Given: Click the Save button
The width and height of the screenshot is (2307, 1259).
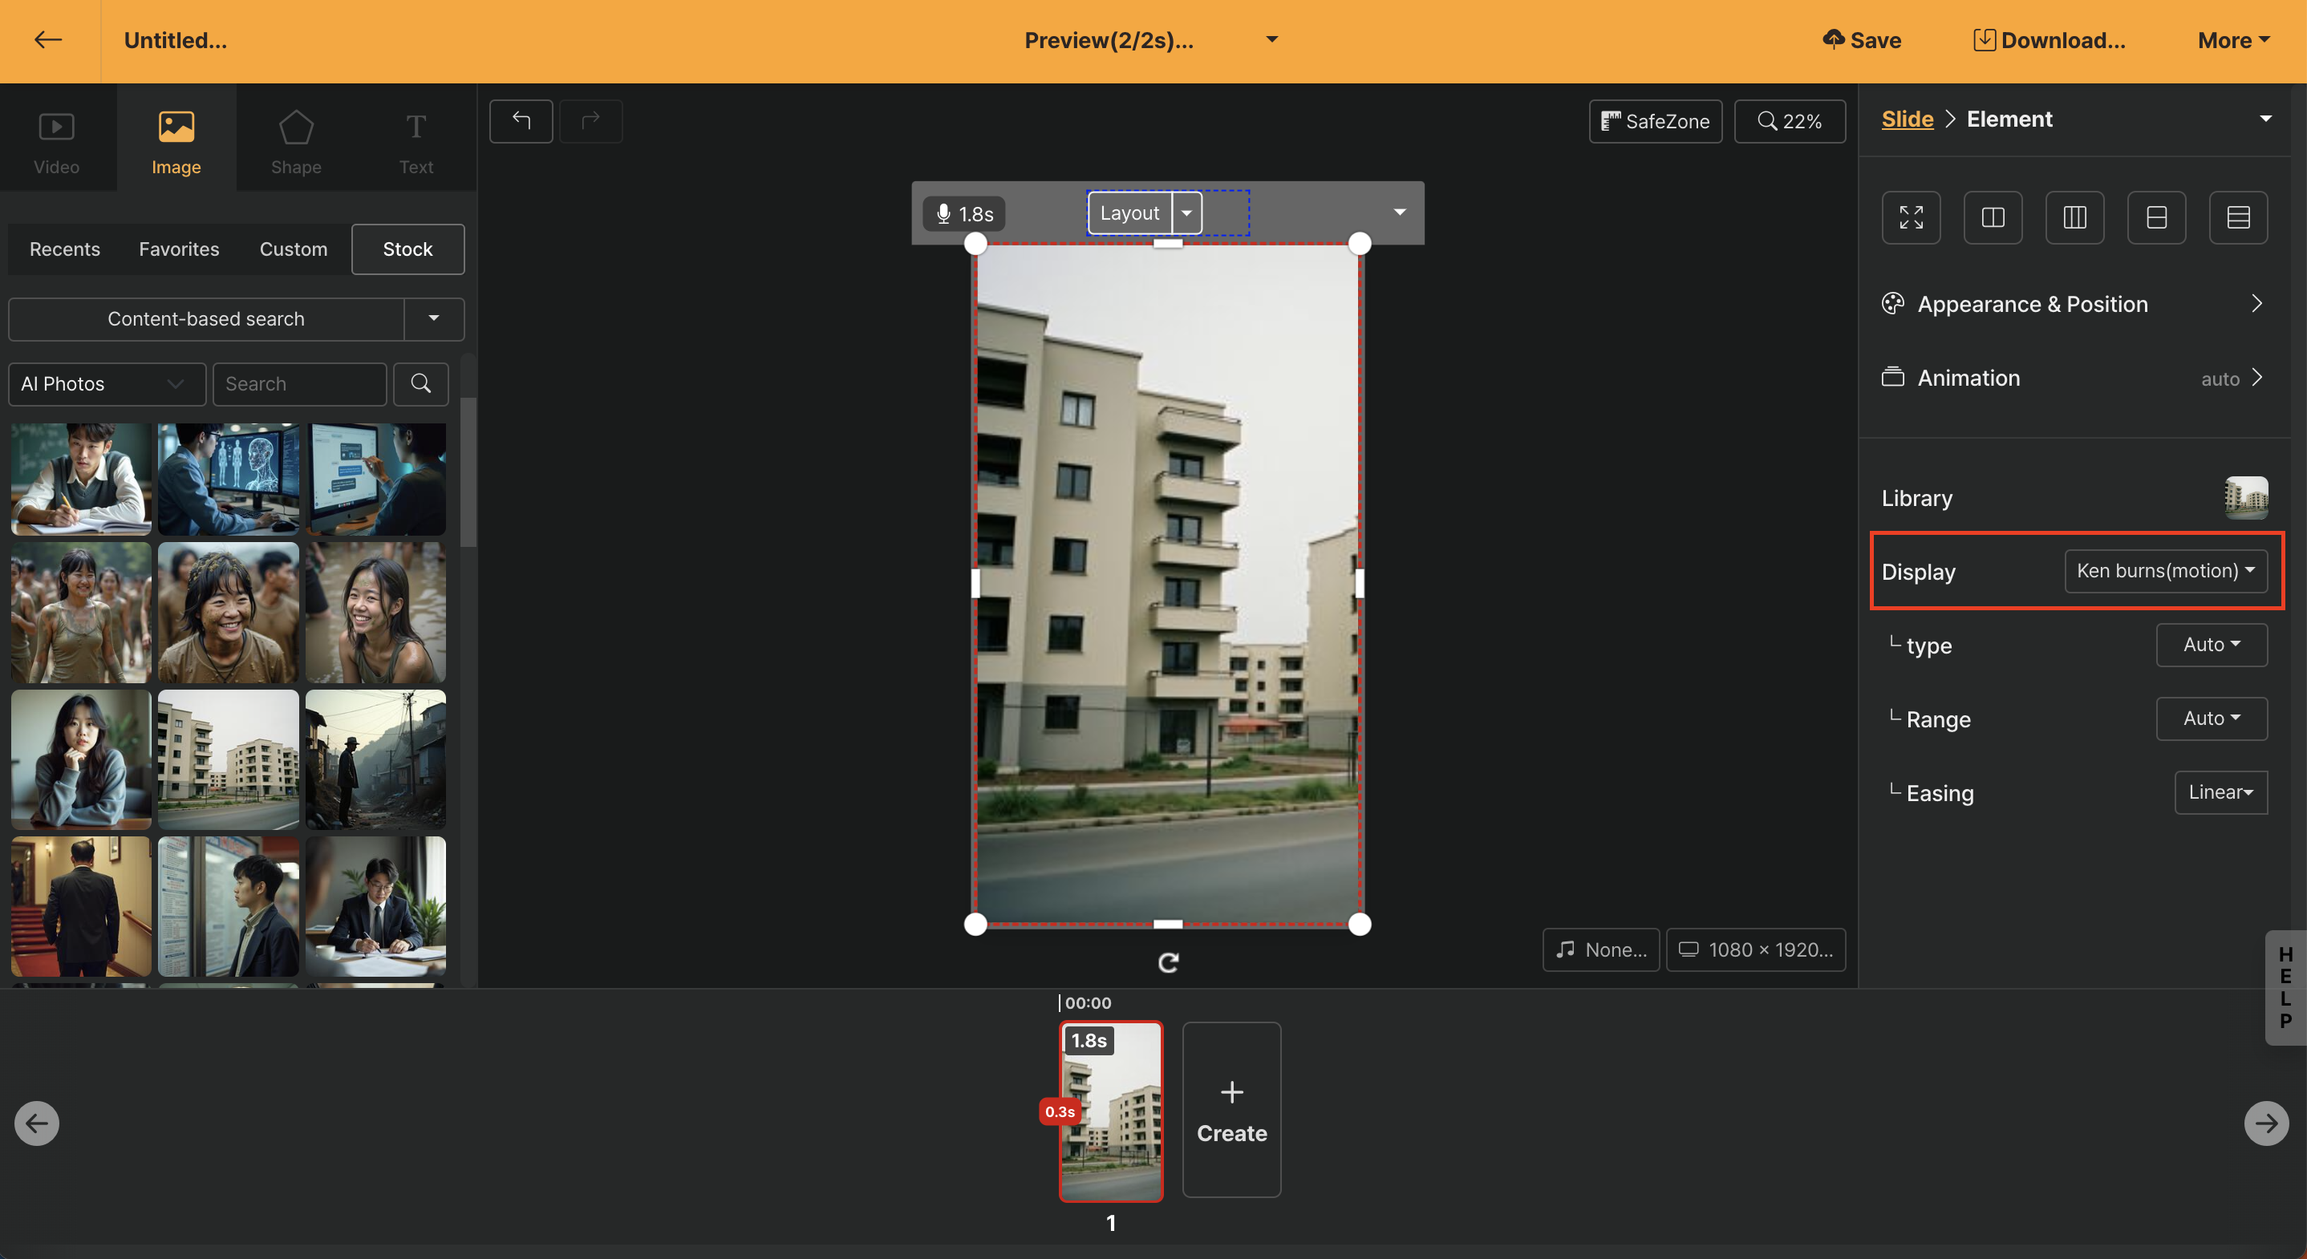Looking at the screenshot, I should click(1861, 39).
